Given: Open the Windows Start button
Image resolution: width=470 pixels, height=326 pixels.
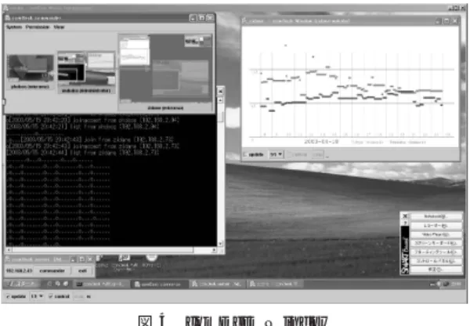Looking at the screenshot, I should (x=20, y=284).
